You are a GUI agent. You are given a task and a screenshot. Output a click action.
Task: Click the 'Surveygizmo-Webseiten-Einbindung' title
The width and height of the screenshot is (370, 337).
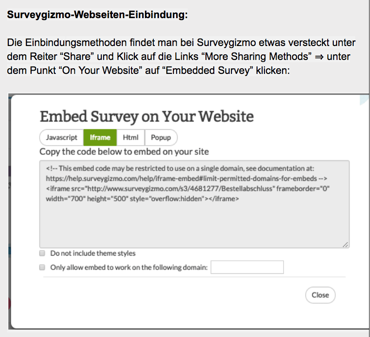pos(97,15)
